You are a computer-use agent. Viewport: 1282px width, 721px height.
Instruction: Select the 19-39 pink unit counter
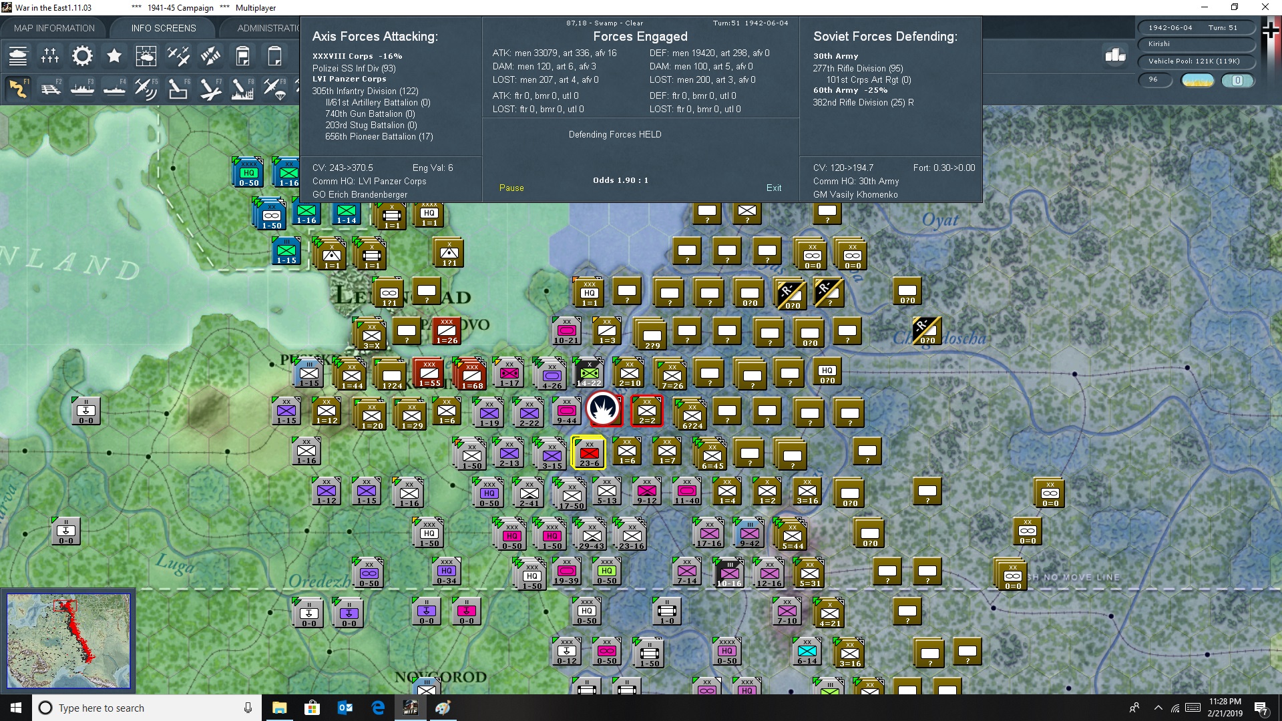tap(566, 571)
